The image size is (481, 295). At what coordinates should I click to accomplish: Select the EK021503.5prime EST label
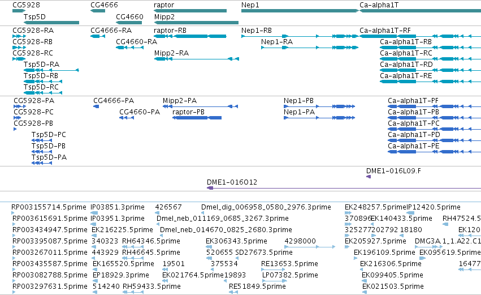click(x=393, y=287)
